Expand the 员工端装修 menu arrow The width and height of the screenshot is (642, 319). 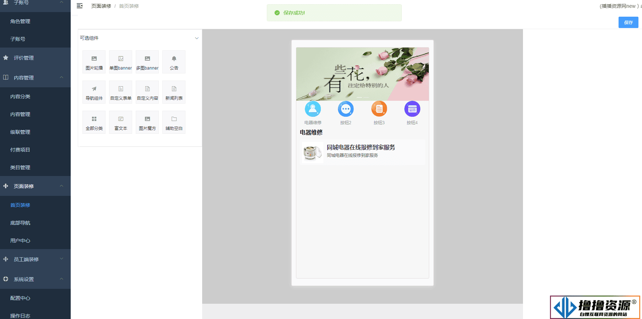click(61, 259)
